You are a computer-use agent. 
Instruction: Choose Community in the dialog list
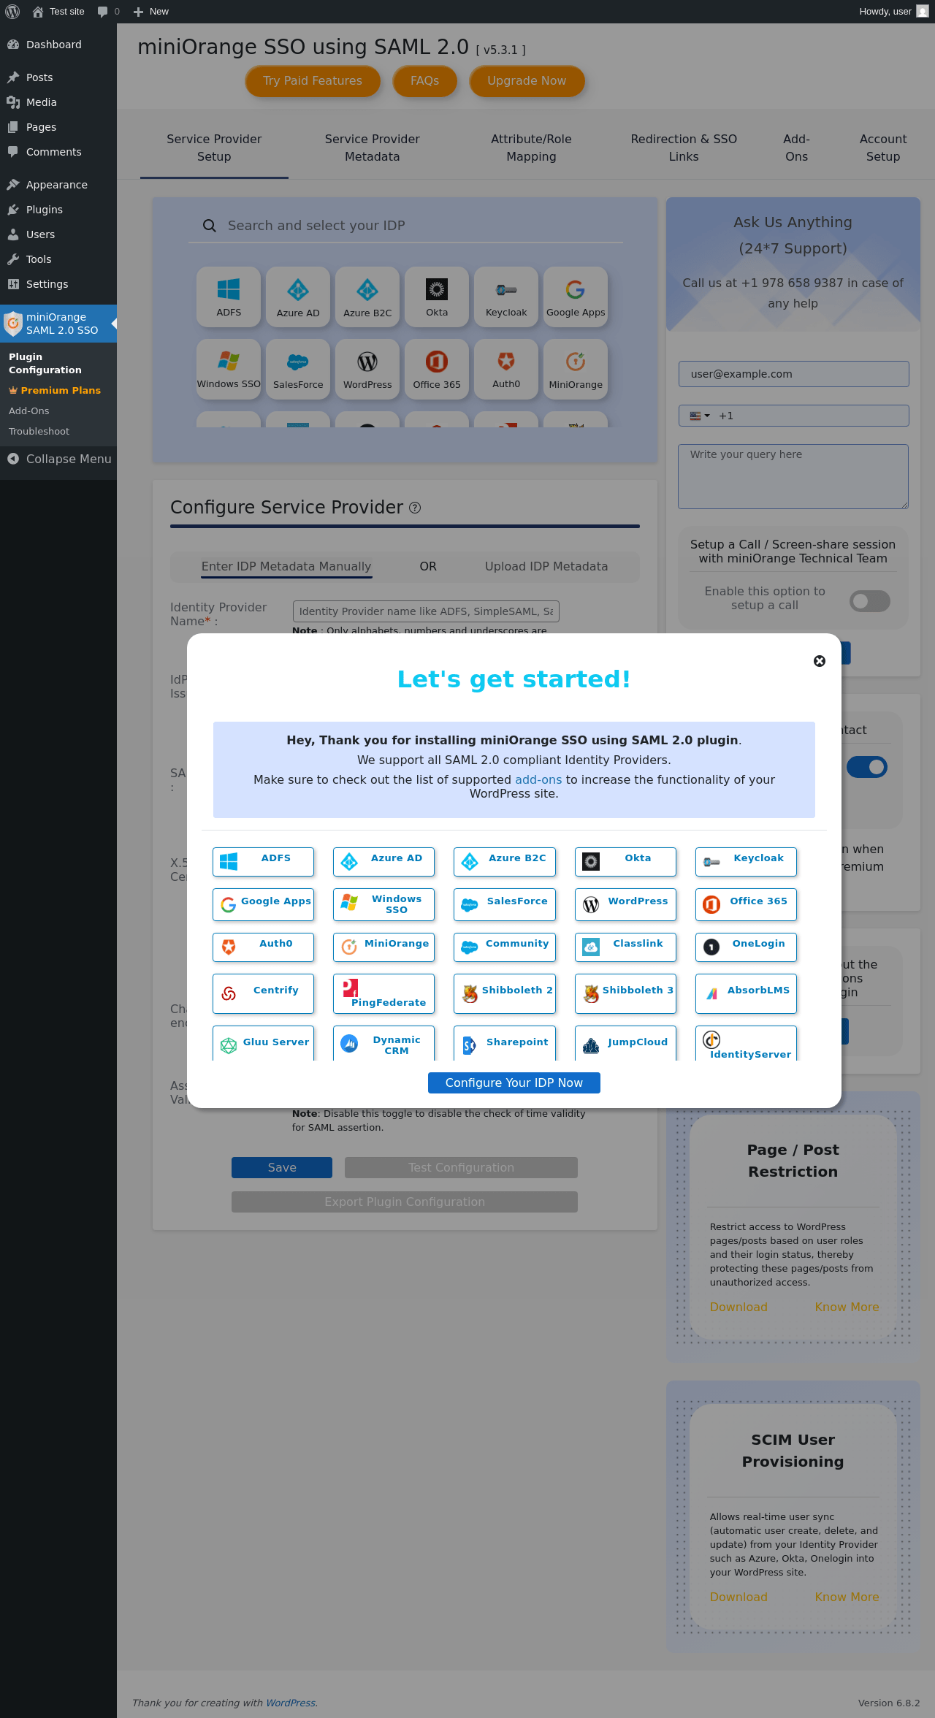click(x=504, y=947)
